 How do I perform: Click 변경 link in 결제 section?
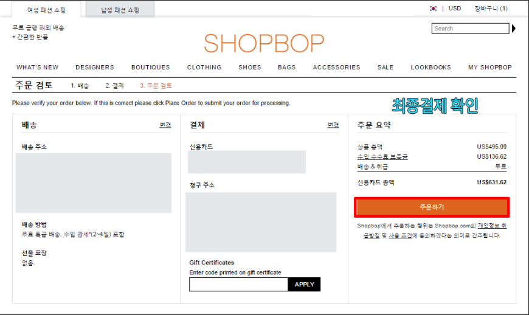333,125
